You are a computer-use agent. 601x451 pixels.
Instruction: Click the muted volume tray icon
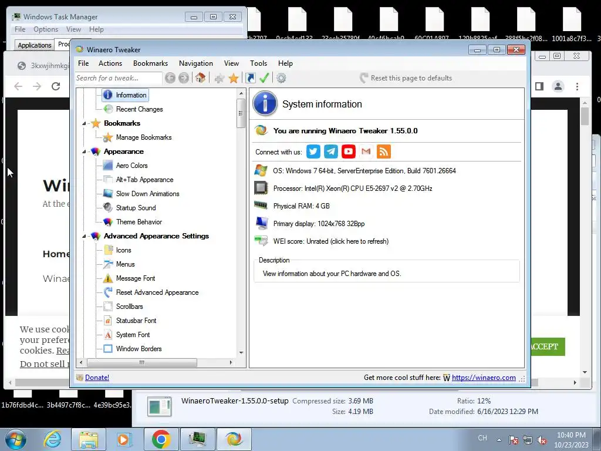click(542, 440)
